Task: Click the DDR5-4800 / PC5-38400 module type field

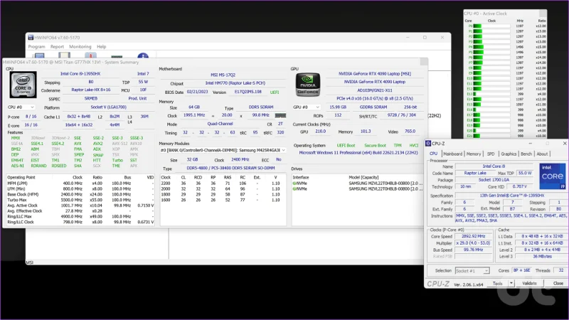Action: pos(230,169)
